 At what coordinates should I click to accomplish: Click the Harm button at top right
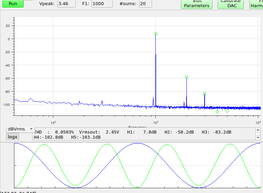[x=256, y=4]
